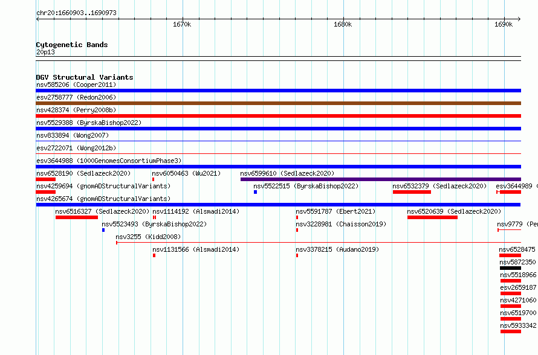Click the blue square under nsv5522515
538x355 pixels.
tap(255, 192)
